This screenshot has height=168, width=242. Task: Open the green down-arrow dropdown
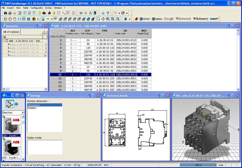tap(52, 19)
